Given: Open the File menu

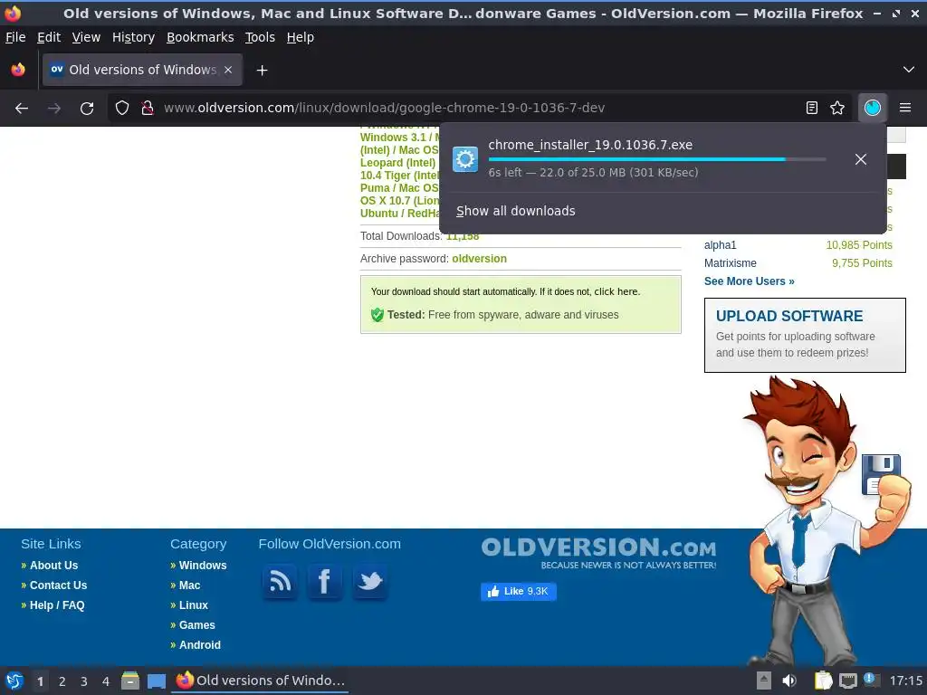Looking at the screenshot, I should pos(15,37).
